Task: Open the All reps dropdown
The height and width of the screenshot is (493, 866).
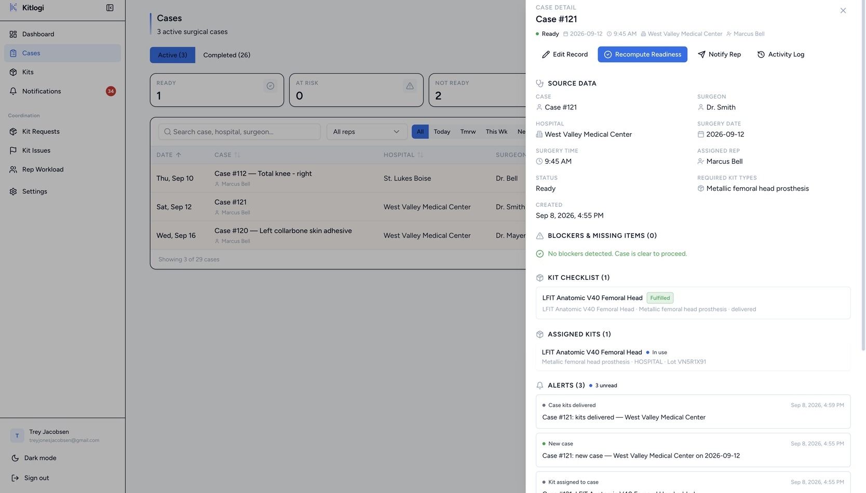Action: click(367, 132)
